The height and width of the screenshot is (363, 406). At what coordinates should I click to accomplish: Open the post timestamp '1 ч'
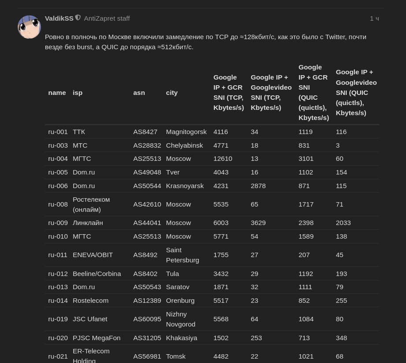click(x=374, y=18)
